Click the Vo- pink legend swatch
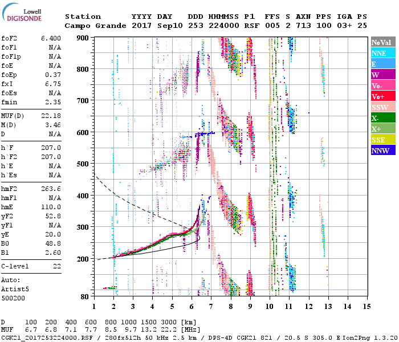This screenshot has width=399, height=342. click(x=382, y=86)
